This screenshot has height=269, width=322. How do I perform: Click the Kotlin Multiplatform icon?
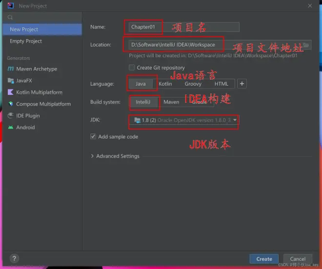pos(10,92)
